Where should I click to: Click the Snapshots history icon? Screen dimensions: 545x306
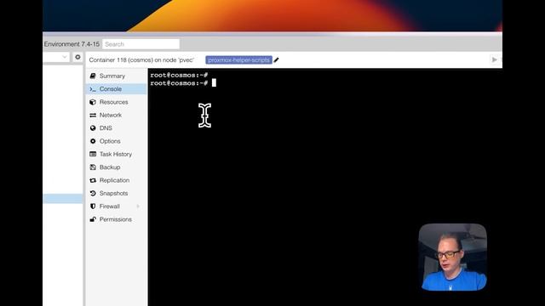tap(93, 193)
